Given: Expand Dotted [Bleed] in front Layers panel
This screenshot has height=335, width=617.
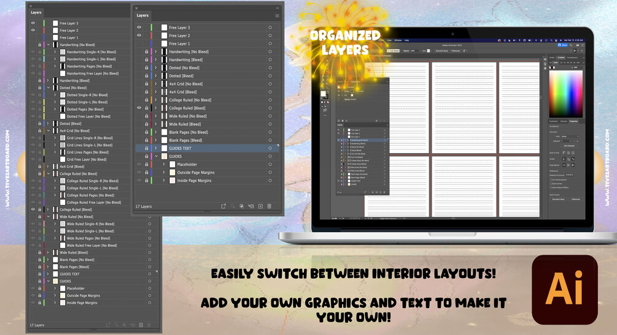Looking at the screenshot, I should coord(156,76).
